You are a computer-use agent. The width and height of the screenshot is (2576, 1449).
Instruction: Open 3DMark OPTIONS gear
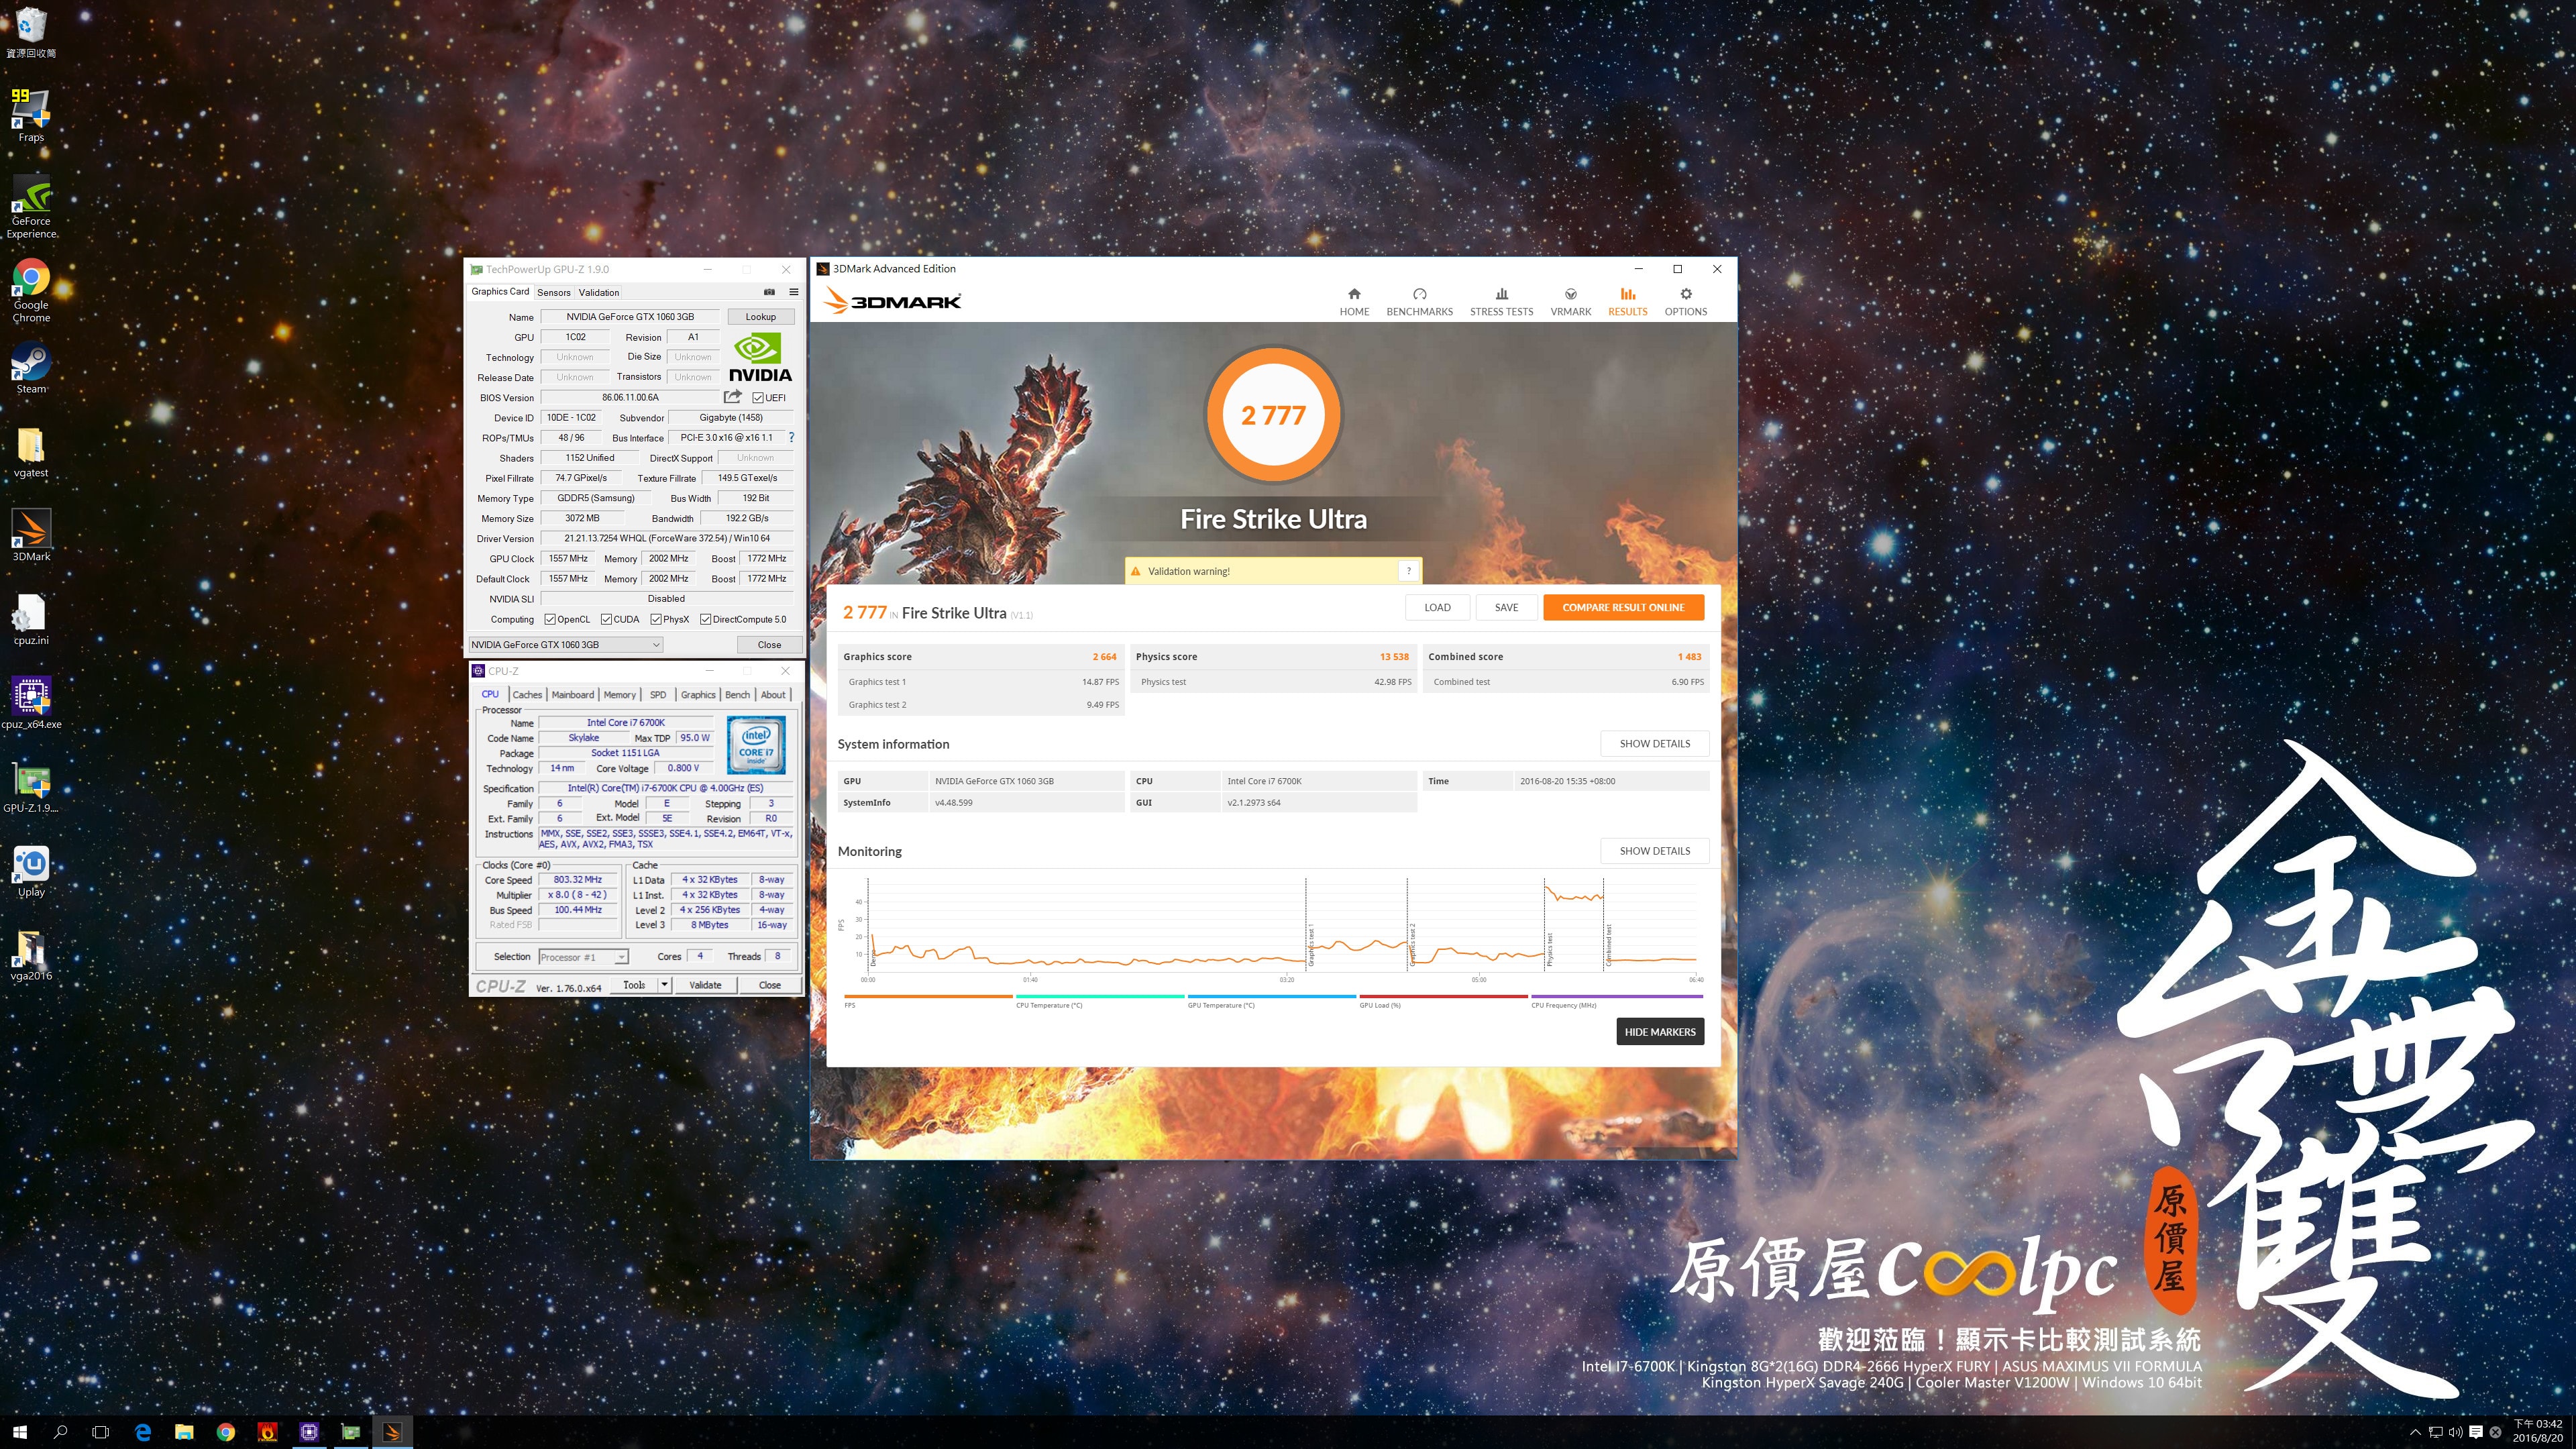(x=1685, y=302)
